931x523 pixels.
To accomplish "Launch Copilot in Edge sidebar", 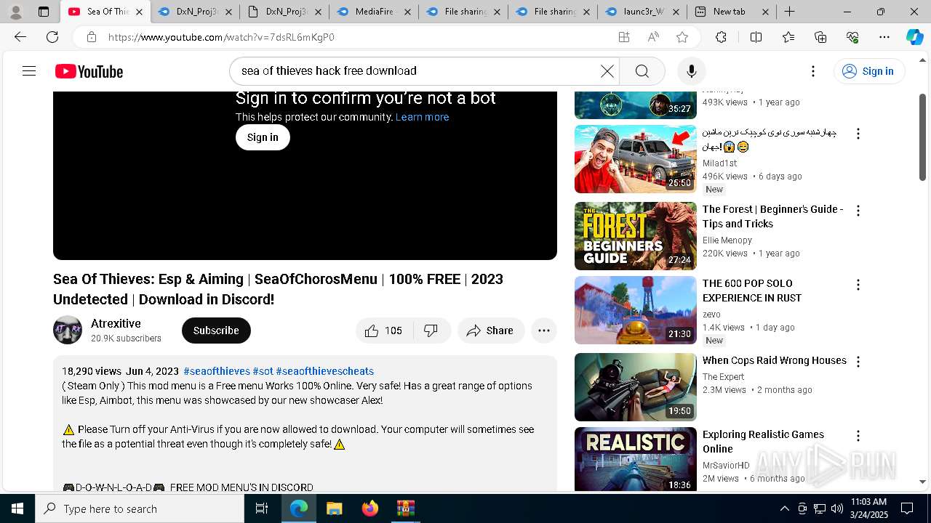I will [914, 37].
